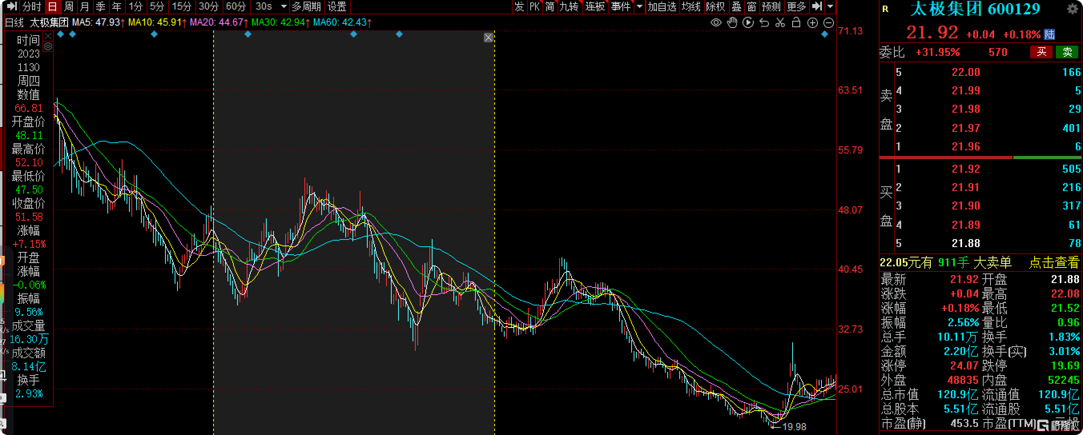
Task: Open the data panel small gear icon
Action: [48, 47]
